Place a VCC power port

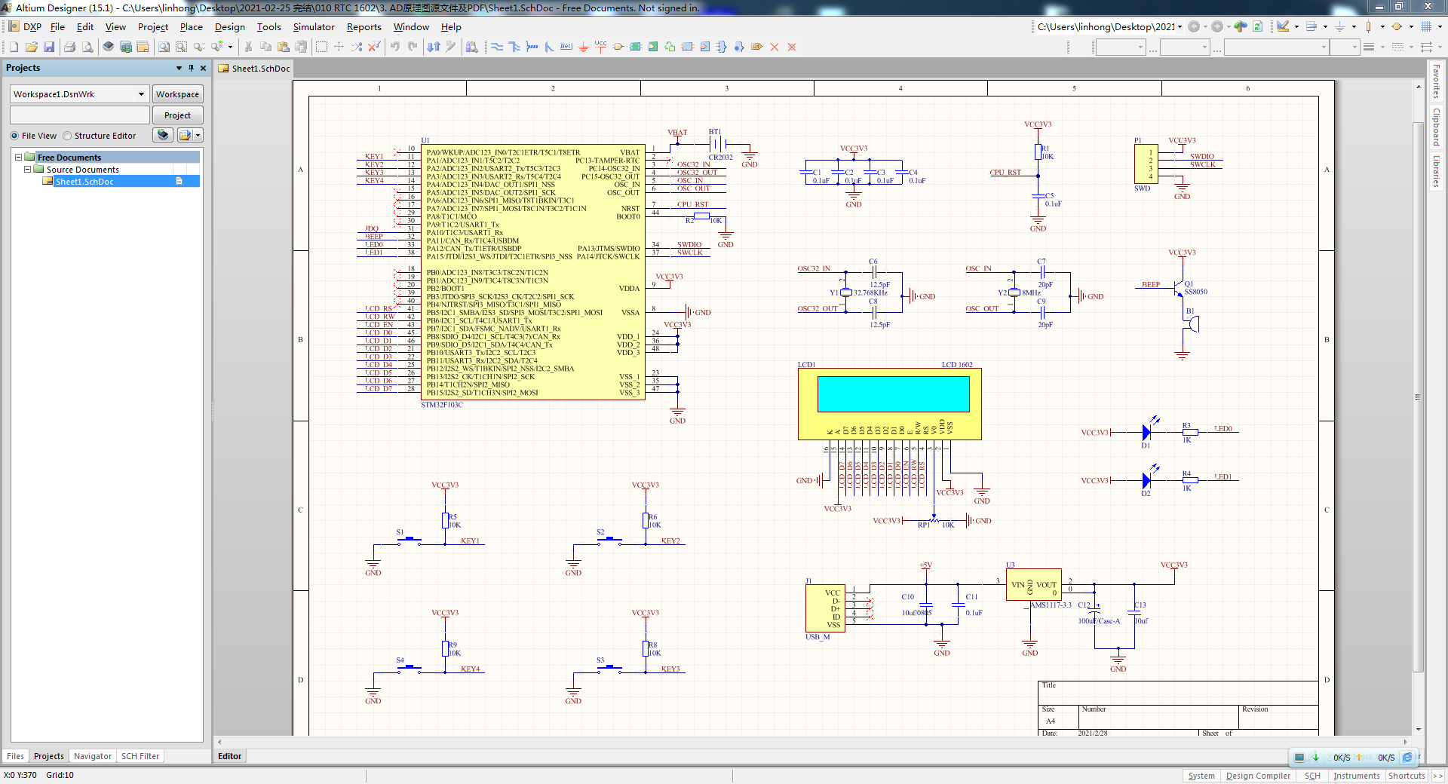coord(600,47)
